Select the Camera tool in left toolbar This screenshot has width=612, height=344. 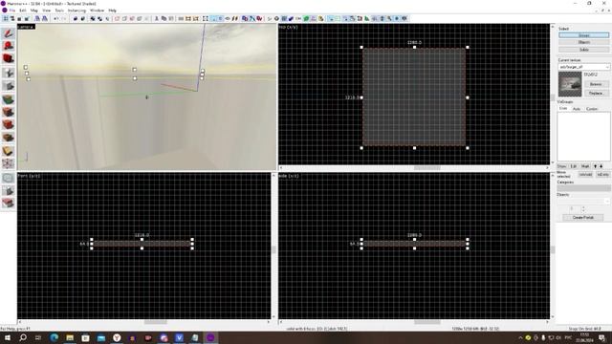coord(8,58)
